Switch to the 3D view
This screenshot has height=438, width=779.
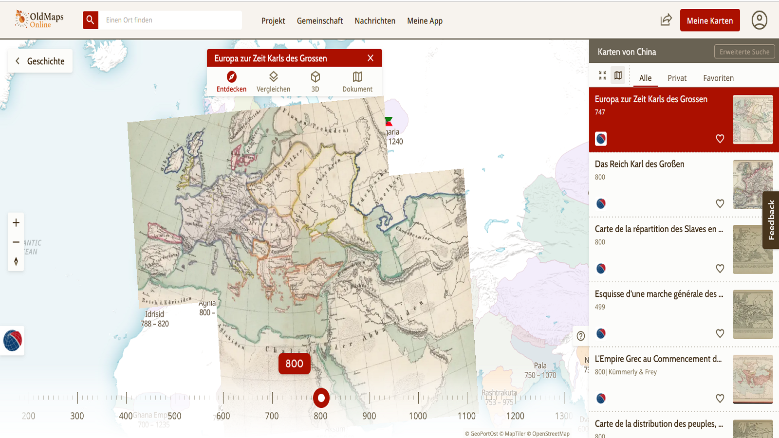315,81
